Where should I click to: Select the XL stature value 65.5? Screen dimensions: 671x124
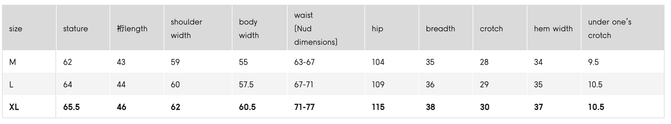click(x=72, y=107)
